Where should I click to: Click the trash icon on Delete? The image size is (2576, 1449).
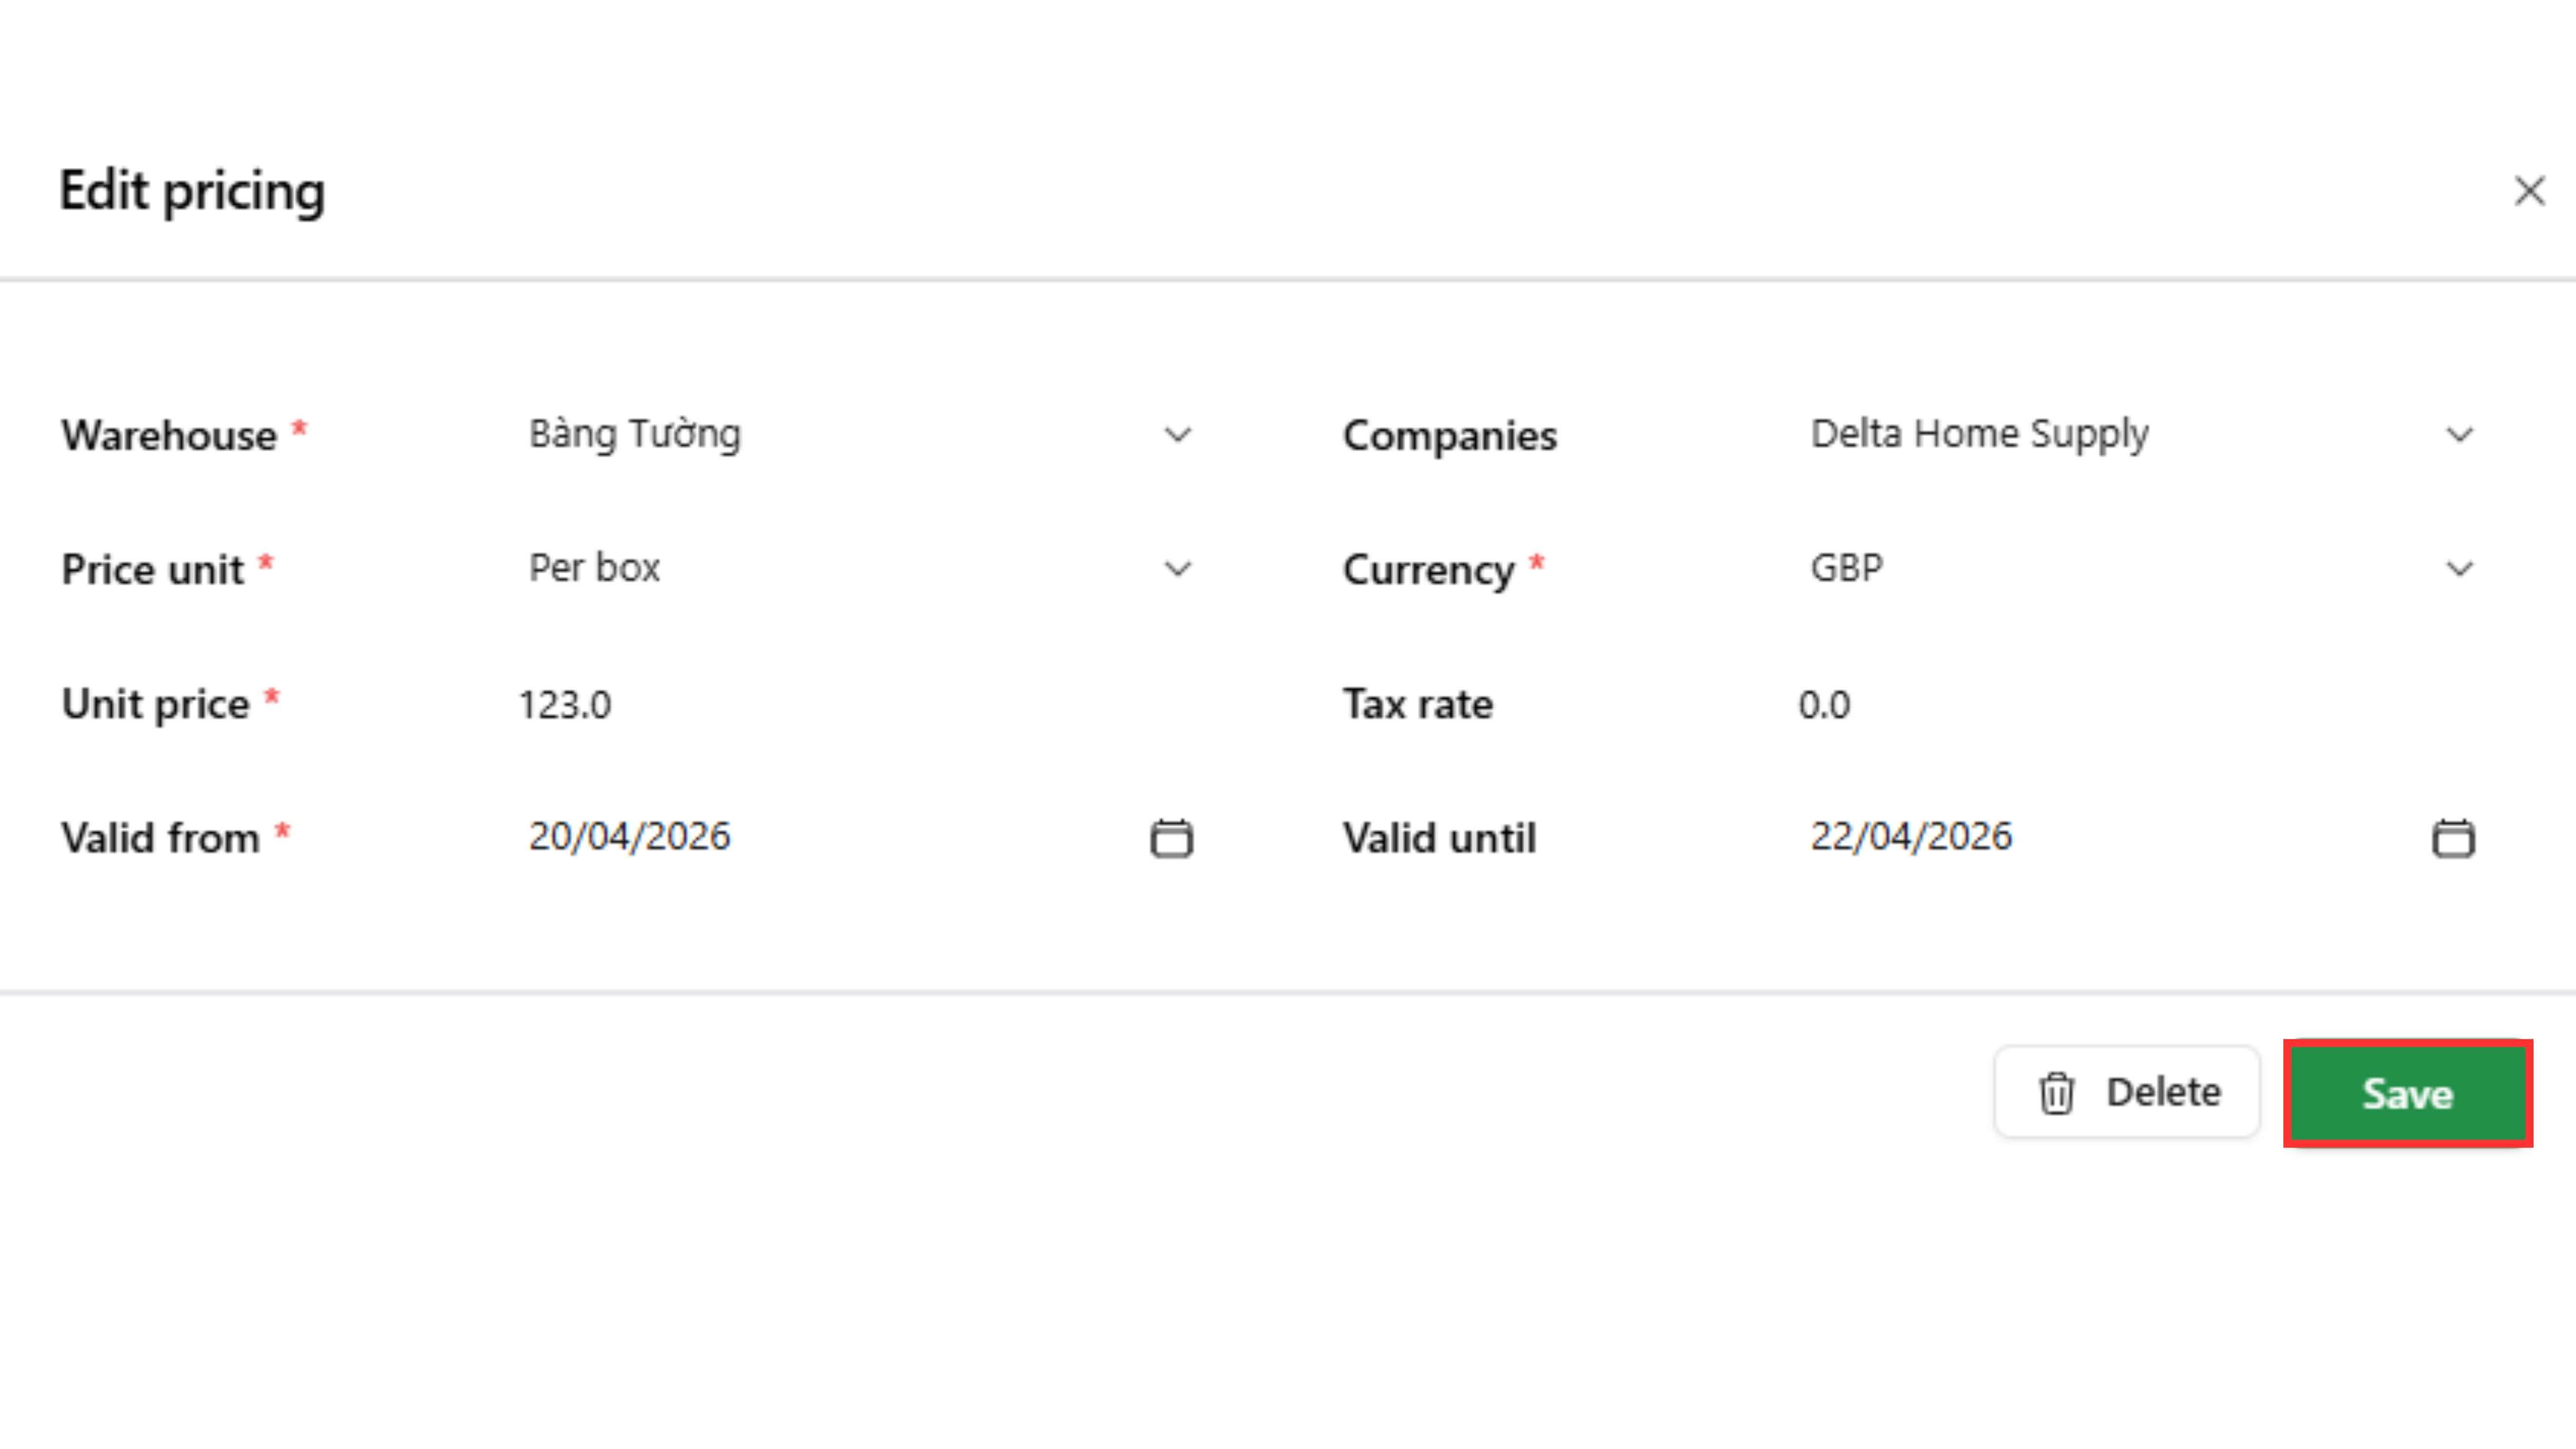(2056, 1092)
